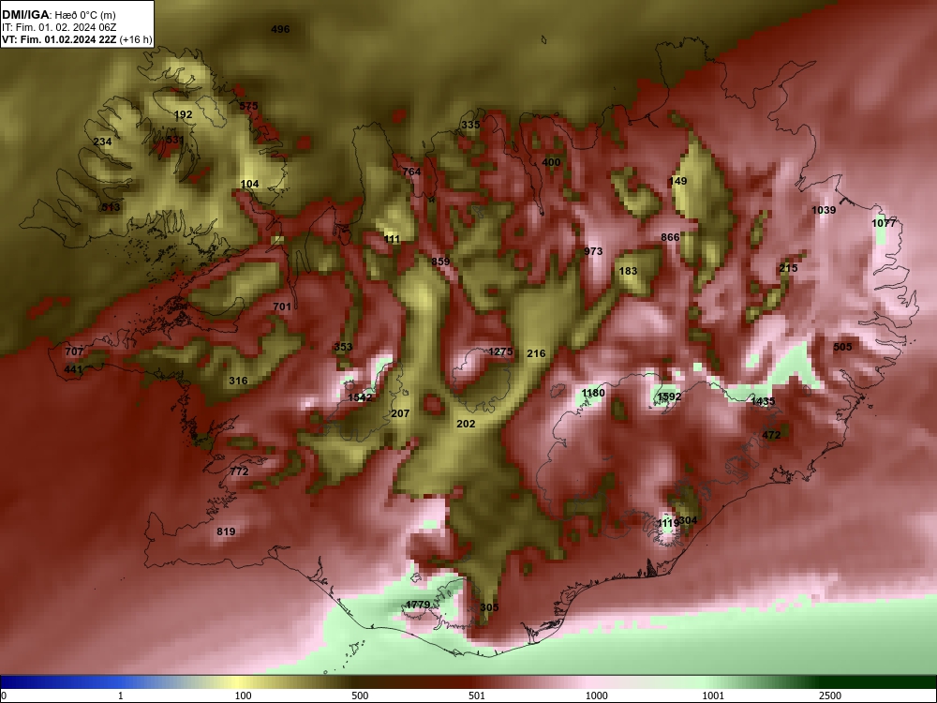
Task: Click the map value 866
Action: point(671,237)
